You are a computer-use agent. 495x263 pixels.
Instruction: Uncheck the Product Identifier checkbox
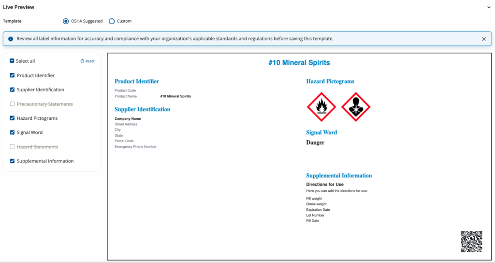(12, 75)
